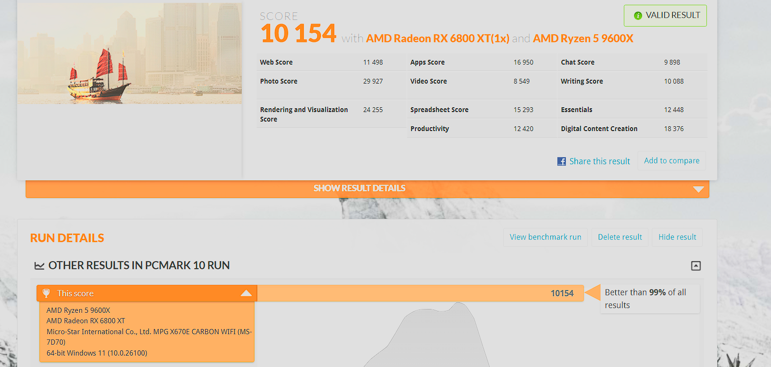Viewport: 771px width, 367px height.
Task: Click the SCORE label above result
Action: click(x=279, y=16)
